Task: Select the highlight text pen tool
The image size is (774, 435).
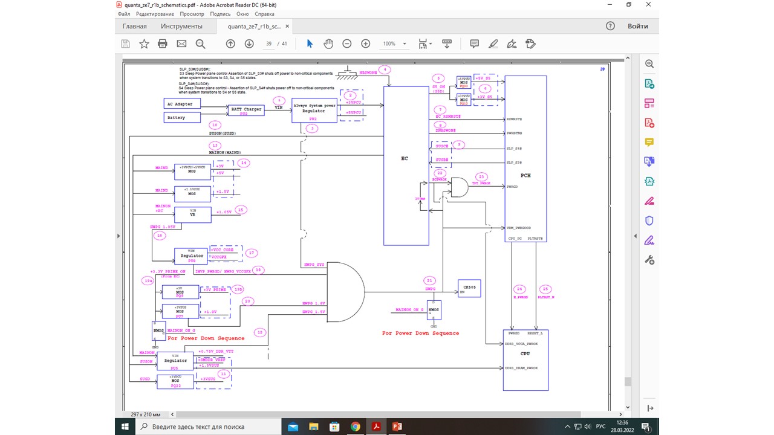Action: 493,43
